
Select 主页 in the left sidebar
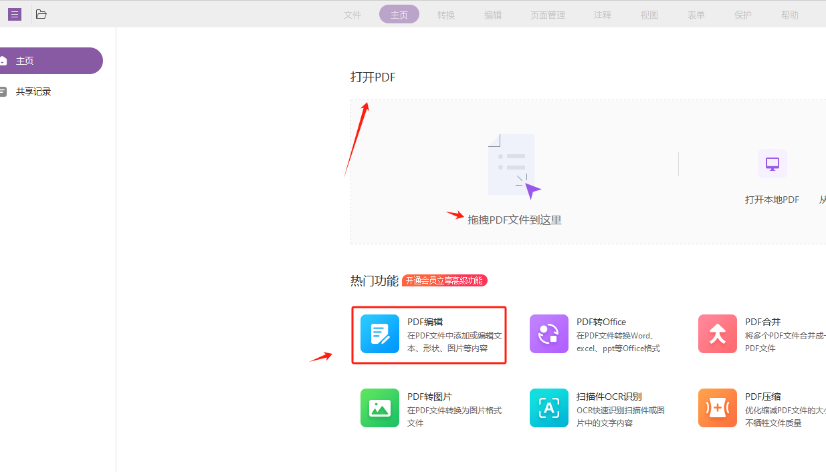click(25, 61)
